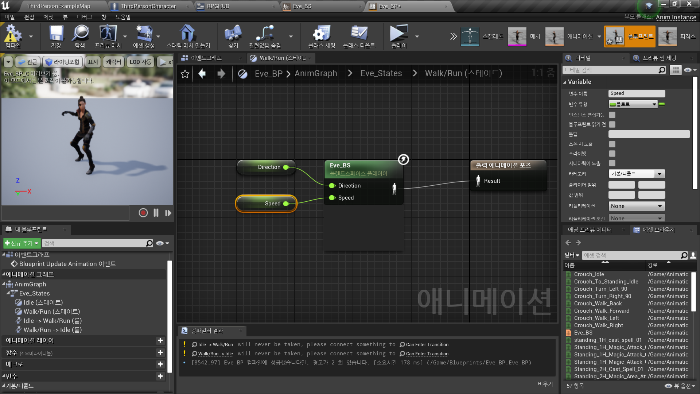Toggle 인스턴스 편집가능 checkbox
This screenshot has height=394, width=700.
(612, 115)
